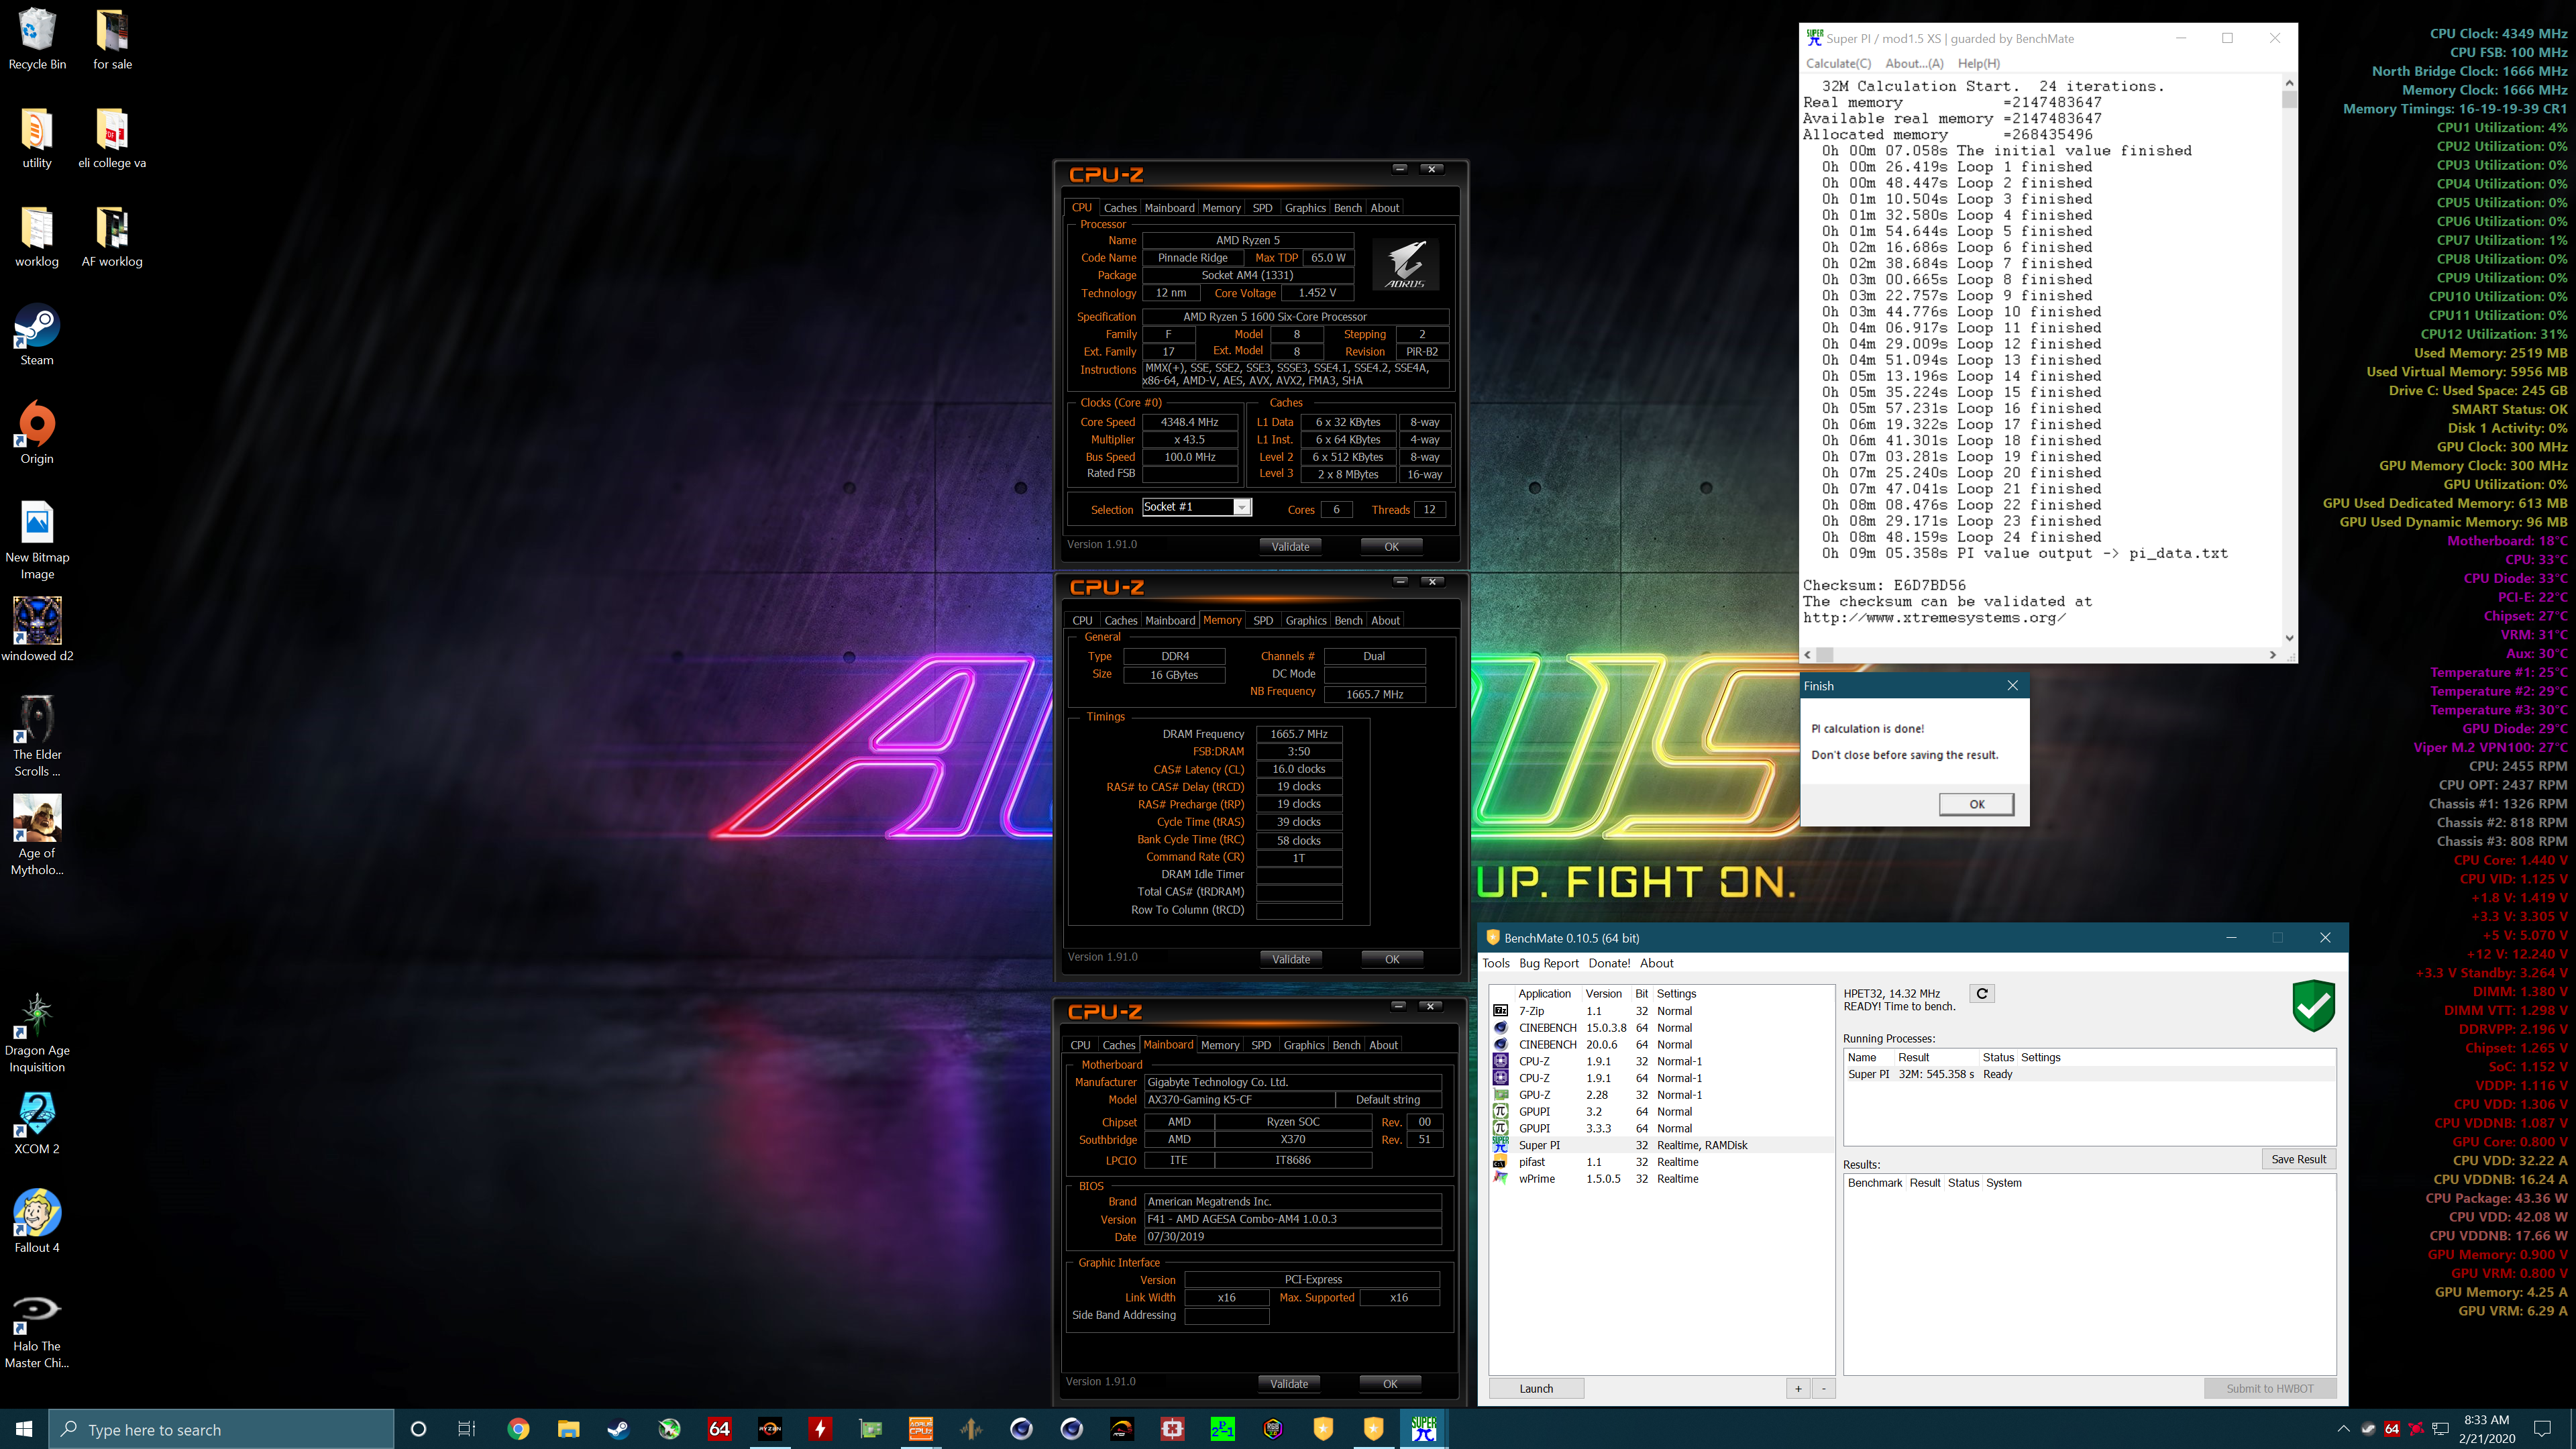Select the Super PI row in application list
Image resolution: width=2576 pixels, height=1449 pixels.
pyautogui.click(x=1662, y=1145)
